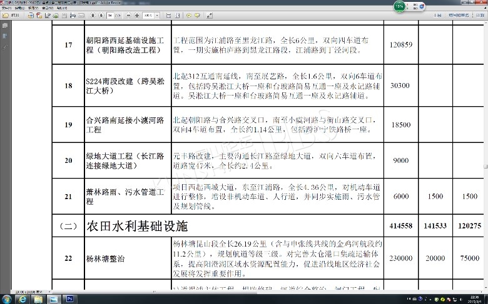
Task: Select the highlight text tool
Action: coord(196,14)
